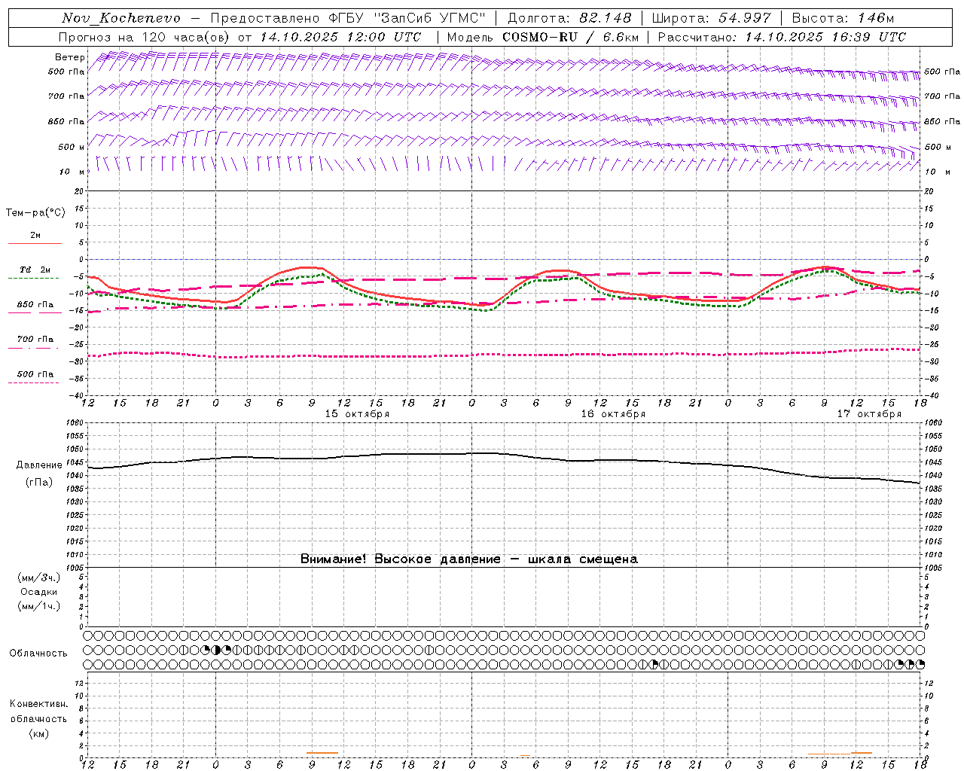Image resolution: width=964 pixels, height=771 pixels.
Task: Click the Td 2м dew point legend entry
Action: pos(35,270)
